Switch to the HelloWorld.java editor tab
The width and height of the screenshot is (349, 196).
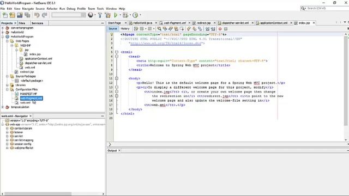point(143,23)
